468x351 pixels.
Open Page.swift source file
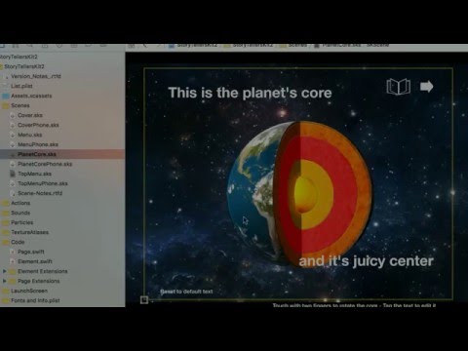pyautogui.click(x=31, y=252)
